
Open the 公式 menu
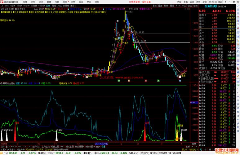[x=192, y=2]
